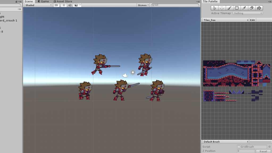This screenshot has height=153, width=272.
Task: Click the sun light gizmo in scene
Action: coord(133,72)
